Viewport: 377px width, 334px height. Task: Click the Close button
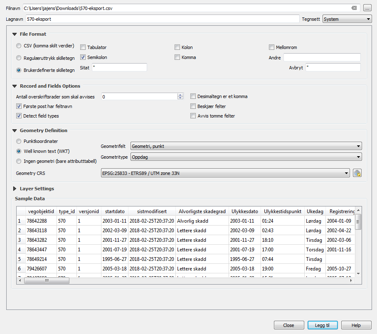coord(289,325)
